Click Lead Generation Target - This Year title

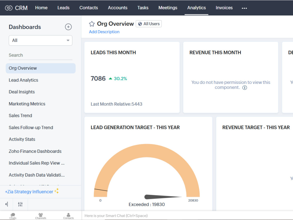(x=135, y=128)
